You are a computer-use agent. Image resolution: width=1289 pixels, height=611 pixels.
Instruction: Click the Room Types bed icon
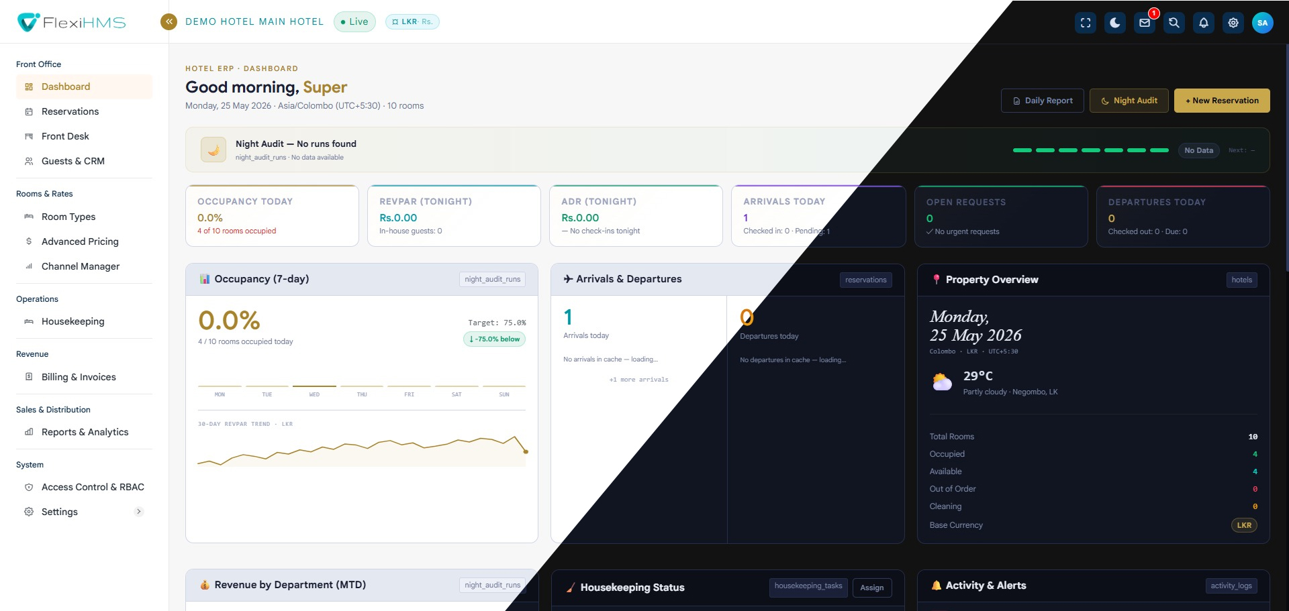tap(29, 217)
